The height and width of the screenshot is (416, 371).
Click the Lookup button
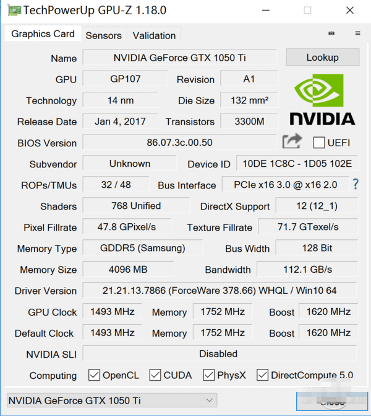322,58
